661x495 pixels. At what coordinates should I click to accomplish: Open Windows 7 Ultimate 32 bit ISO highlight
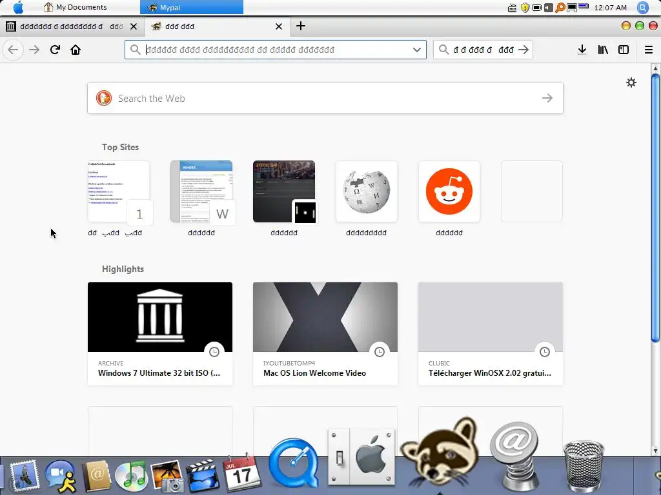[160, 334]
